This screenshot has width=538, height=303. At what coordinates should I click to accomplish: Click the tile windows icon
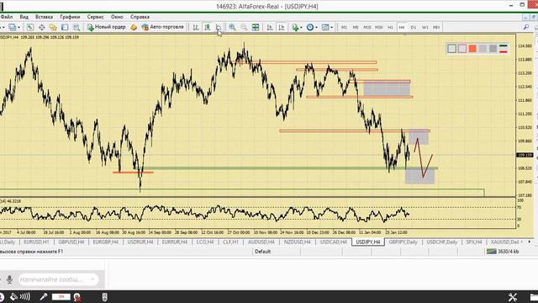click(x=256, y=27)
